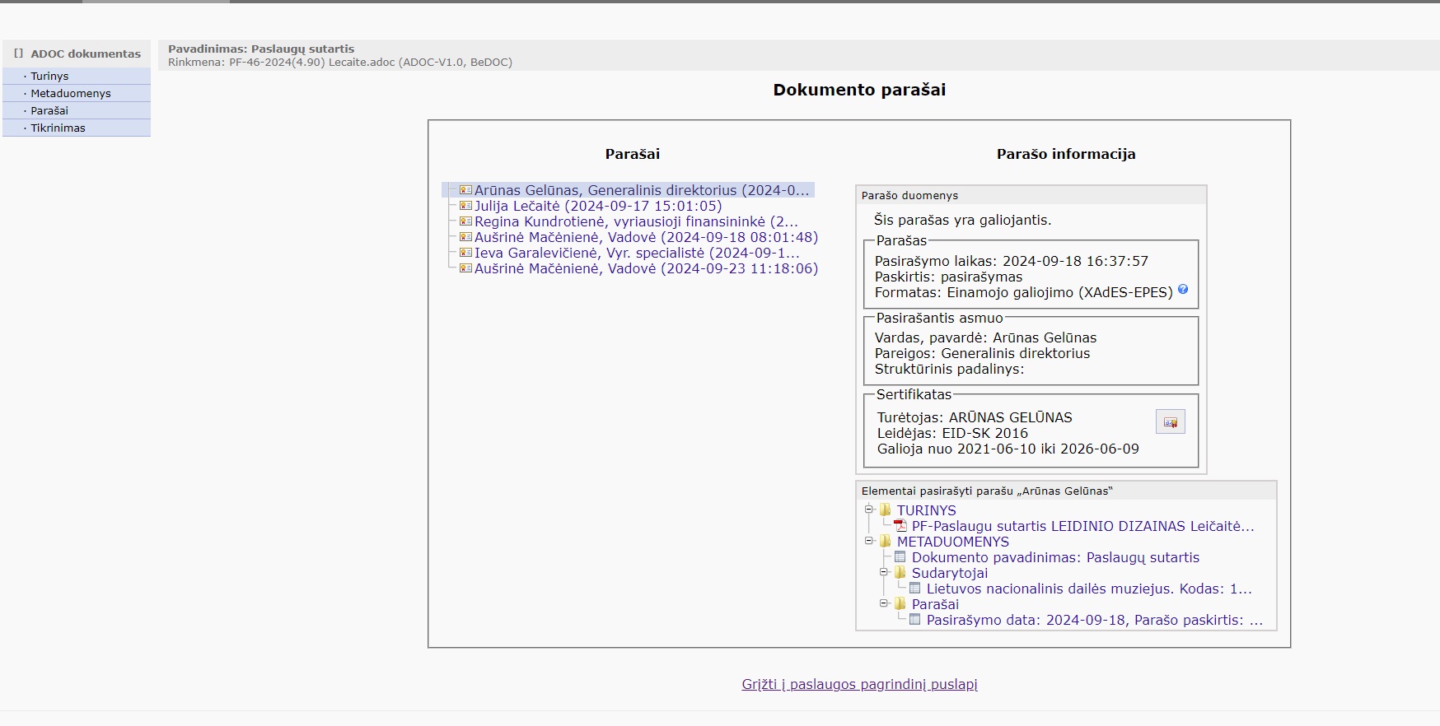This screenshot has width=1440, height=726.
Task: Click the table icon beside Dokumento pavadinimas
Action: (900, 557)
